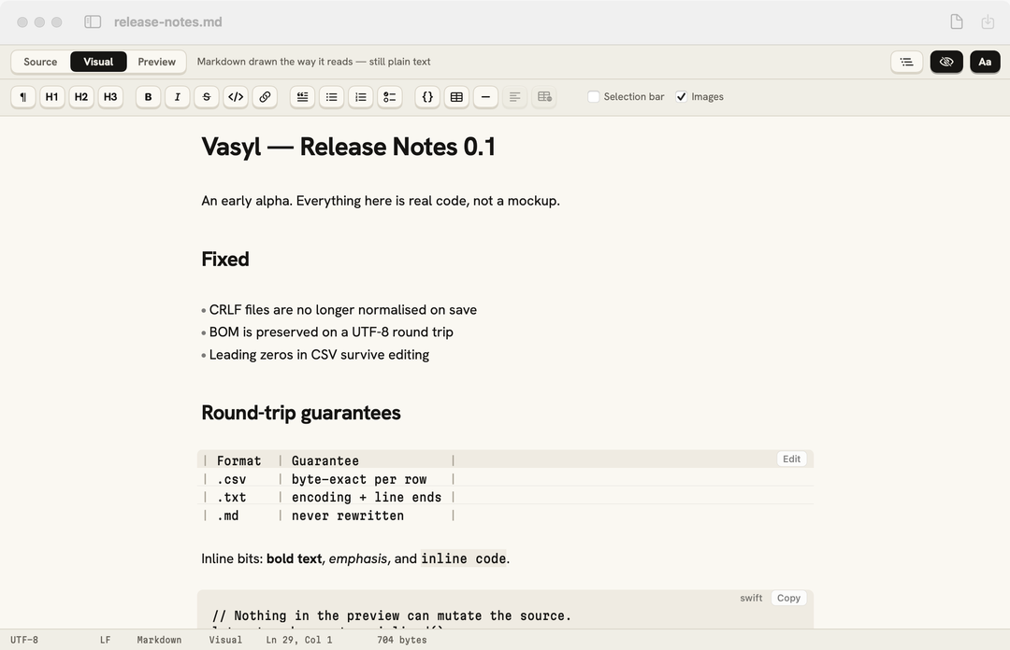Insert a task checklist
The image size is (1010, 650).
coord(390,96)
